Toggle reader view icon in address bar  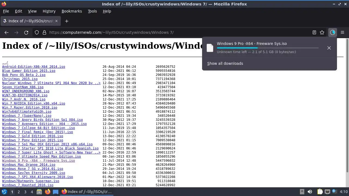pos(314,32)
